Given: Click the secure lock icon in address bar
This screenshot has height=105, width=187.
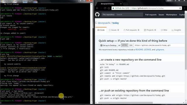Looking at the screenshot, I should [x=113, y=8].
